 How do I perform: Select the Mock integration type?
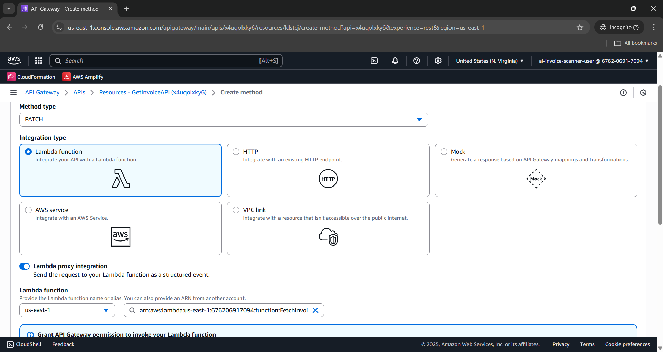444,152
